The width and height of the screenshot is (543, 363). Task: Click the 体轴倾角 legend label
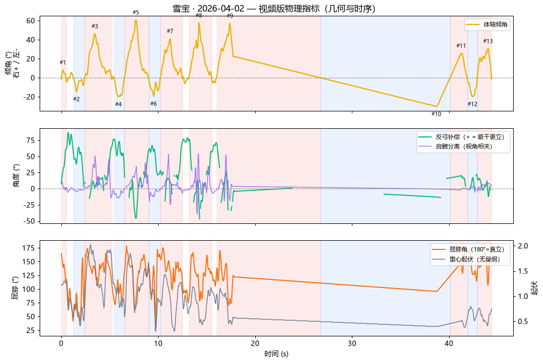(x=496, y=24)
